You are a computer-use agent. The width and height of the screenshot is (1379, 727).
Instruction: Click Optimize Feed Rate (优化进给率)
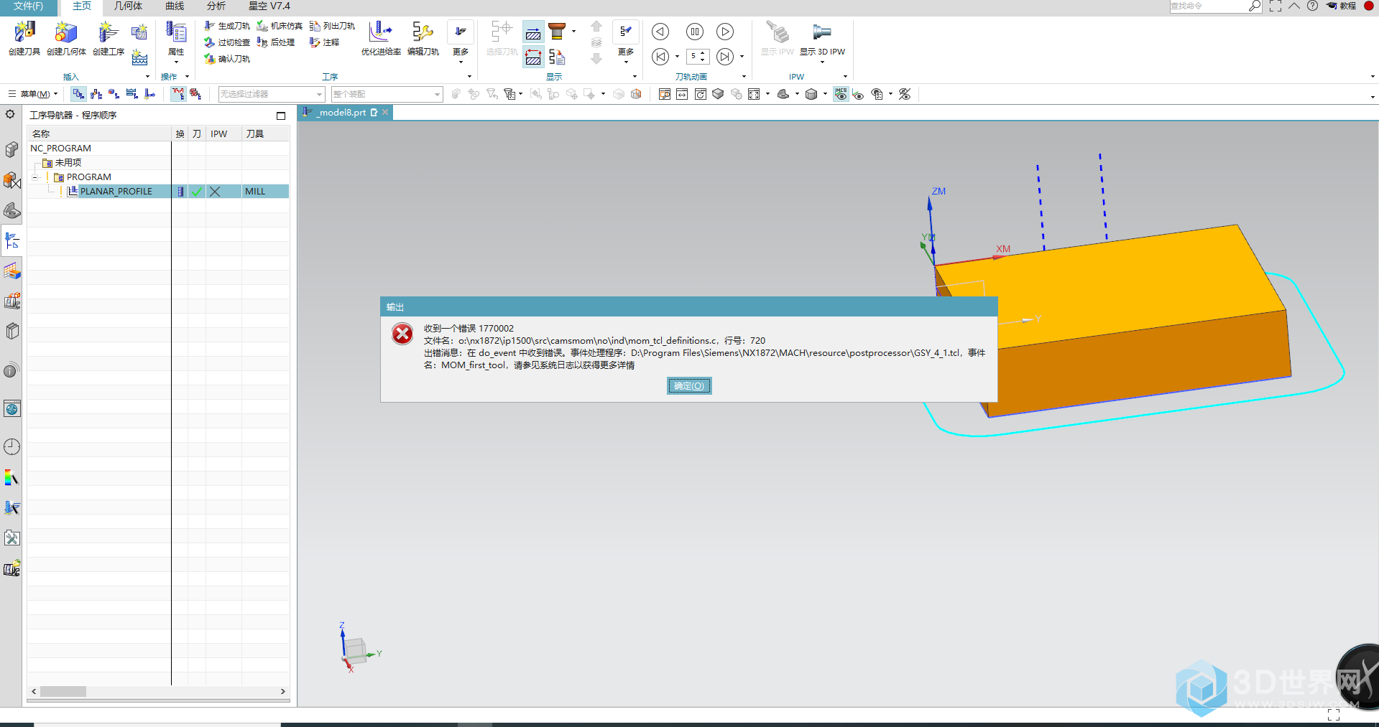(381, 38)
